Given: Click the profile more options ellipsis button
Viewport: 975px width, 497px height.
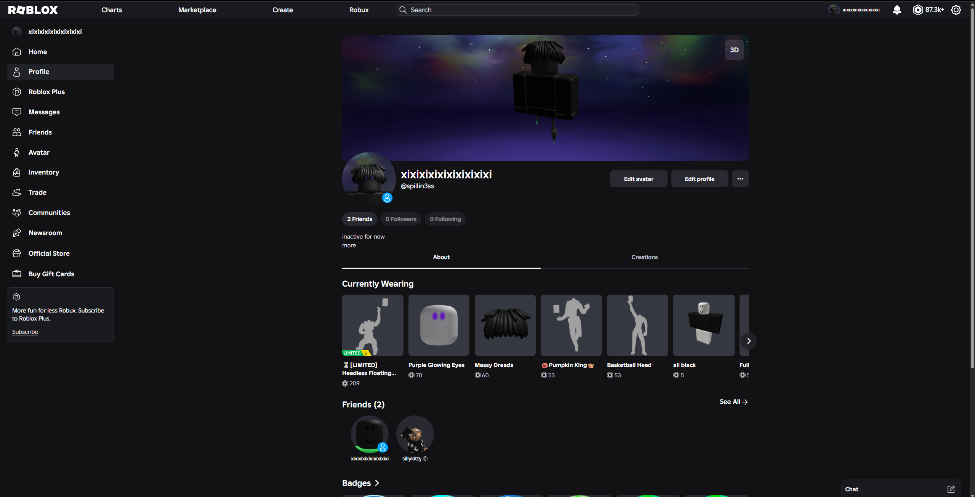Looking at the screenshot, I should (x=740, y=179).
